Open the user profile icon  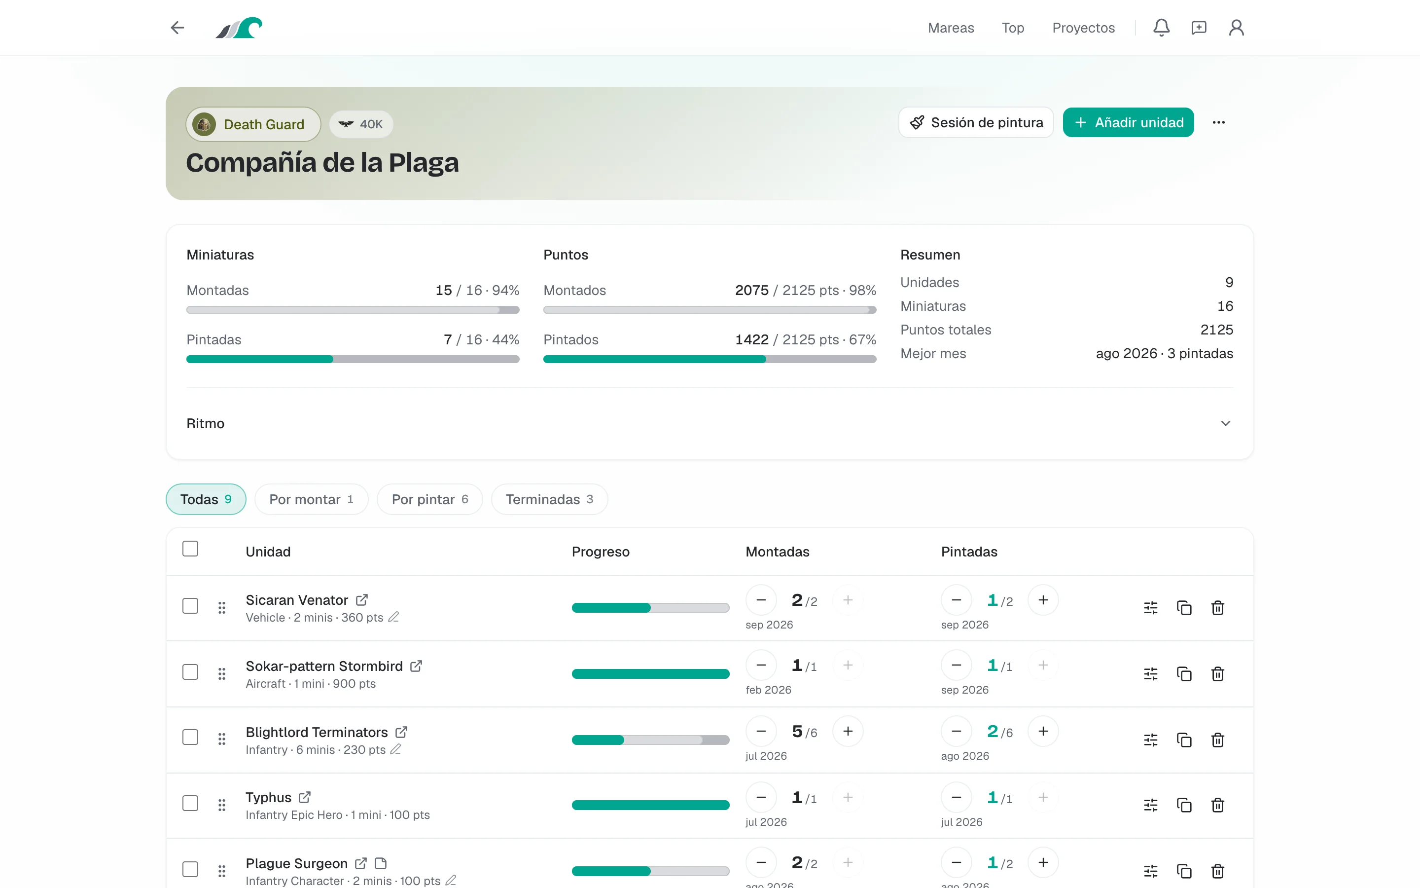(x=1237, y=28)
